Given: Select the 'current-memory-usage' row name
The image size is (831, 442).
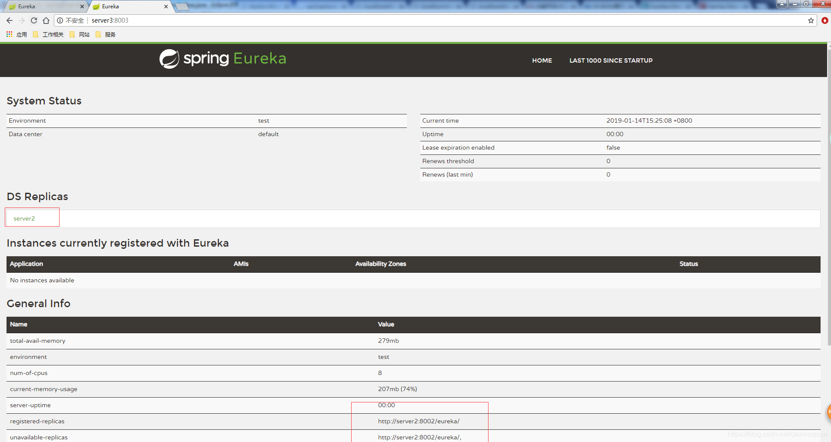Looking at the screenshot, I should (43, 389).
